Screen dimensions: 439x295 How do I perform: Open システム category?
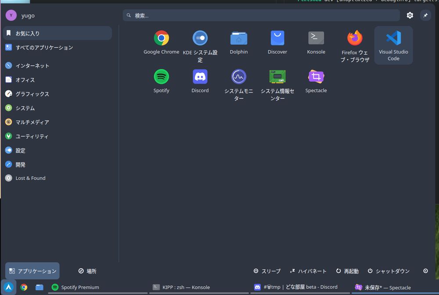click(58, 108)
